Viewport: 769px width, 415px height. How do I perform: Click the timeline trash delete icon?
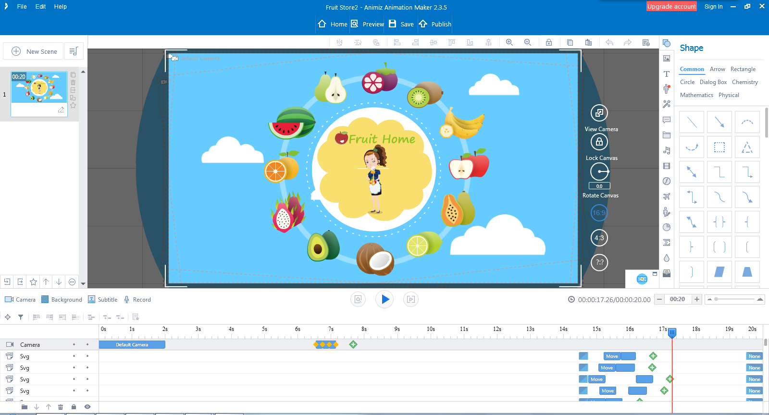coord(61,407)
